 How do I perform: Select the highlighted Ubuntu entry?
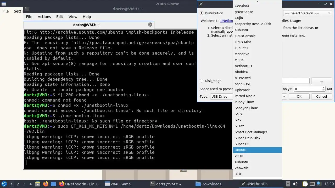257,150
